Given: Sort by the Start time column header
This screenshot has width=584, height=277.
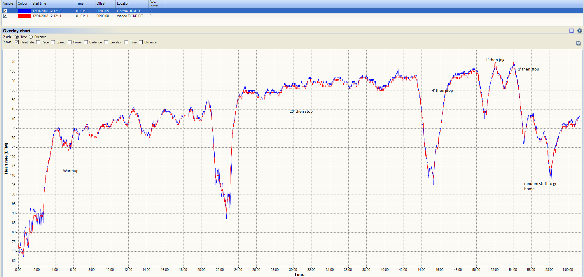Looking at the screenshot, I should pyautogui.click(x=53, y=4).
